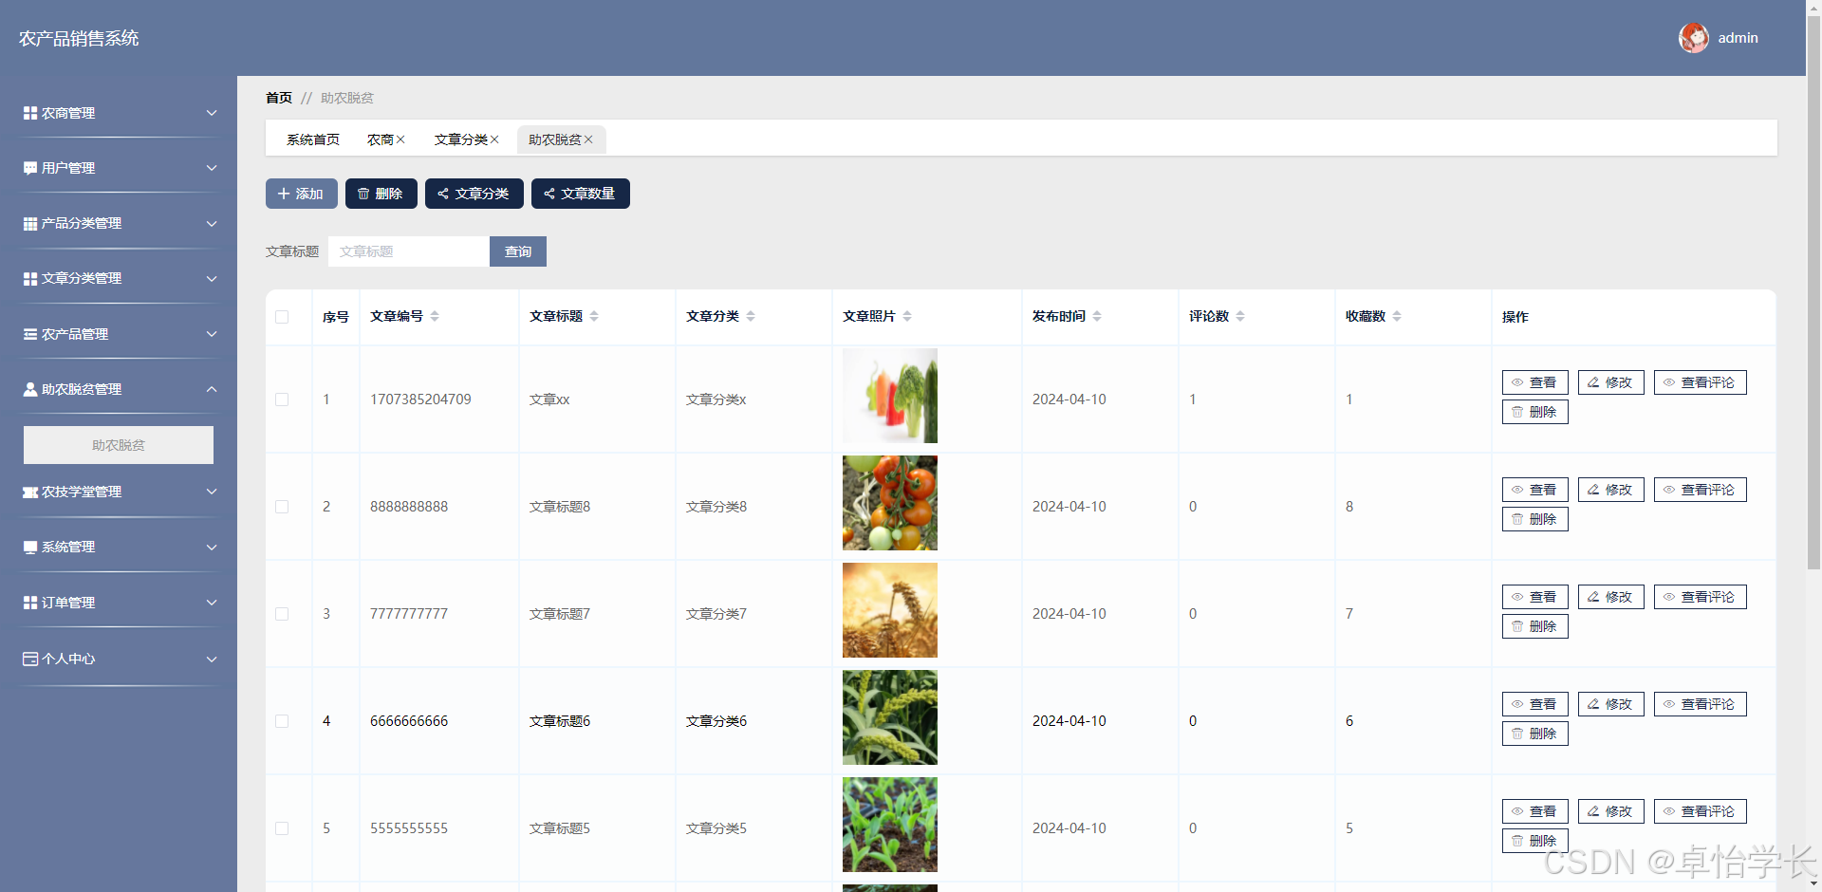
Task: Check the checkbox for row 1
Action: 282,400
